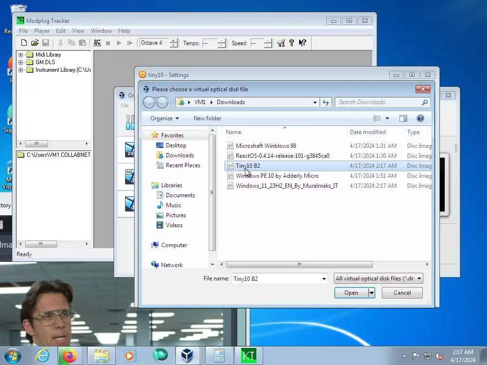Viewport: 487px width, 365px height.
Task: Click the Octave 4 stepper arrows
Action: pyautogui.click(x=174, y=43)
